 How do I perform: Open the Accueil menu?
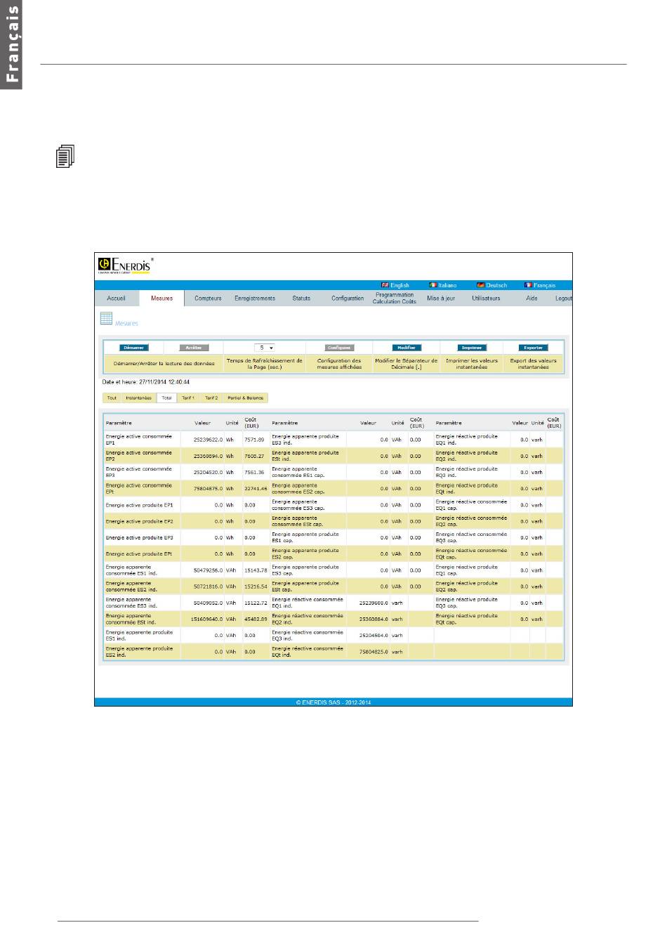(117, 299)
